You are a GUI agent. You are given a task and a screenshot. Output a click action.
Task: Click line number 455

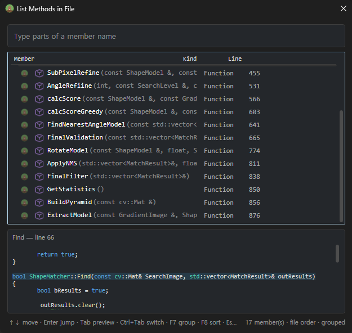pyautogui.click(x=254, y=73)
